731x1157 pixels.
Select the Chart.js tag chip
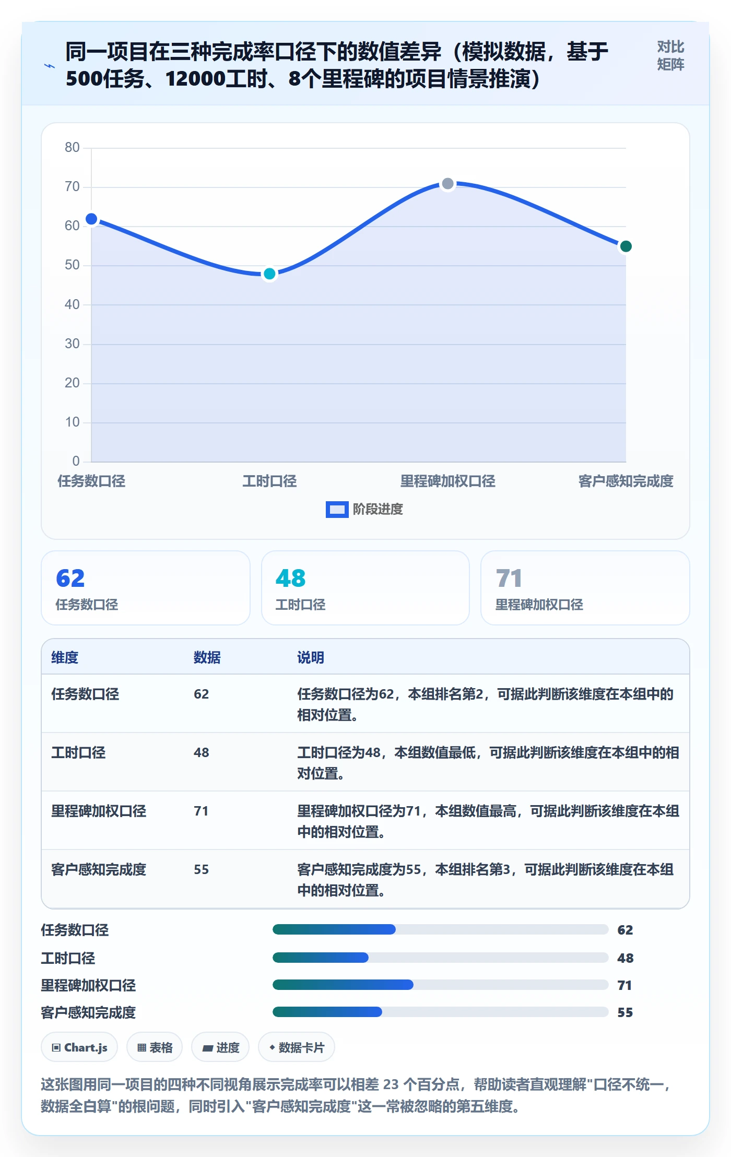(x=79, y=1047)
